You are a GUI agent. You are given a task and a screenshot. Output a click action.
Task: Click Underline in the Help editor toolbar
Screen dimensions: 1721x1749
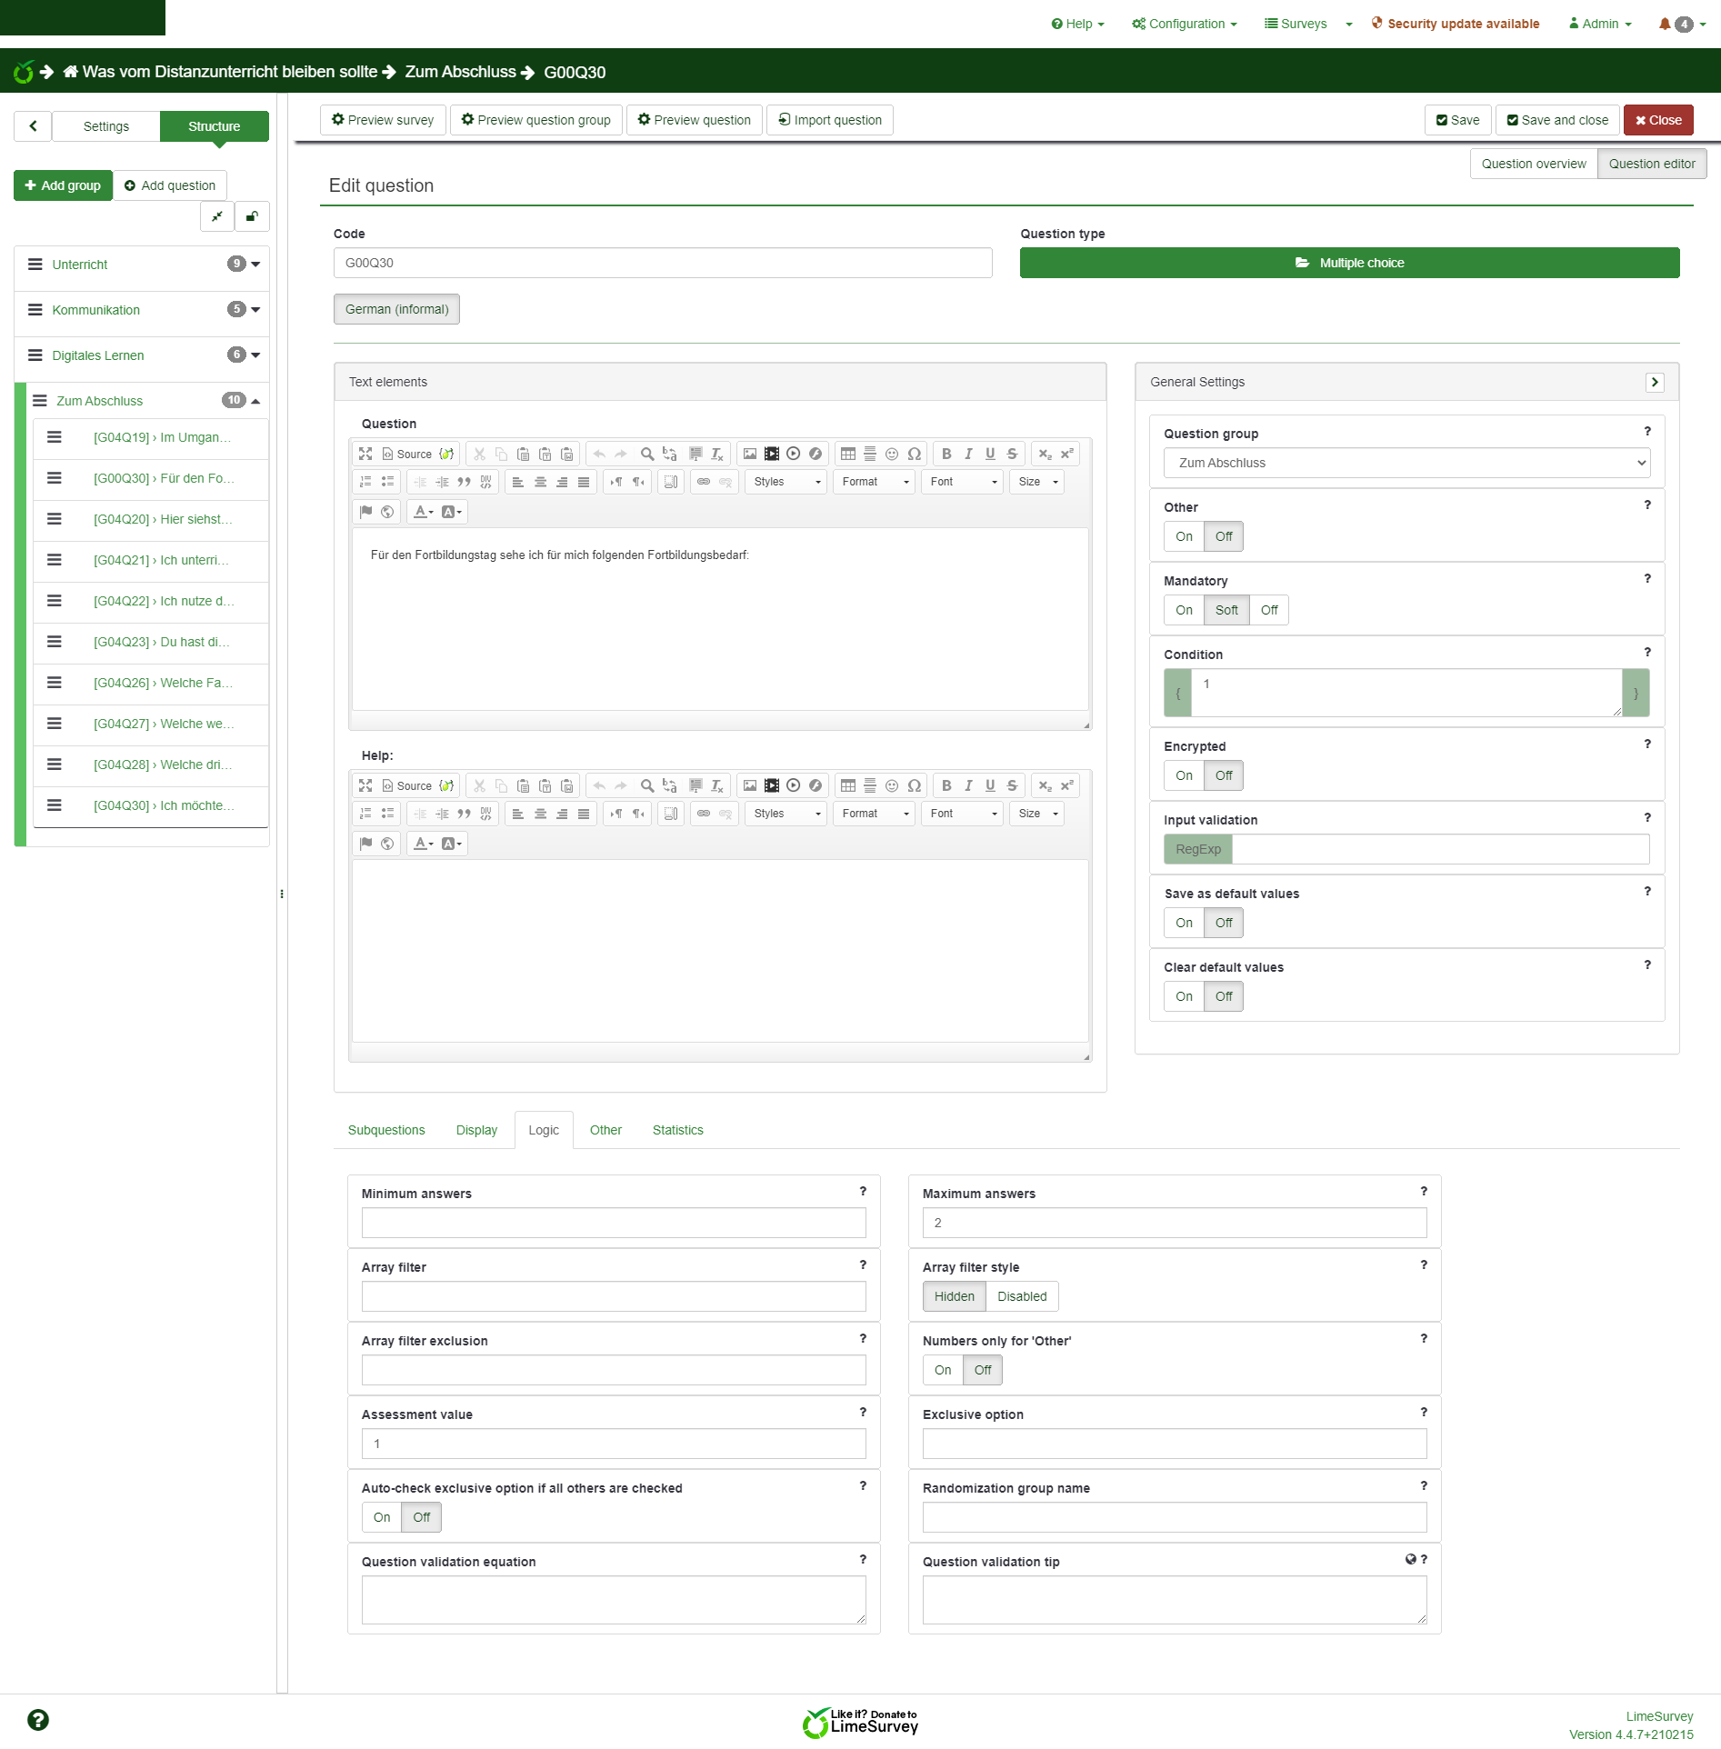990,785
